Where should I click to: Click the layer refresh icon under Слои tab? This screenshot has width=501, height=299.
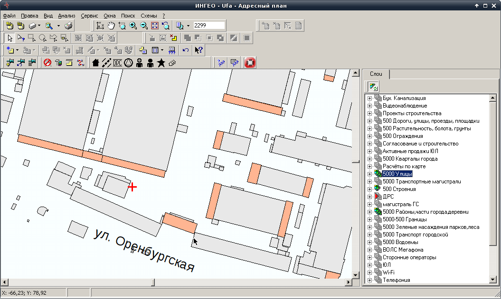373,87
